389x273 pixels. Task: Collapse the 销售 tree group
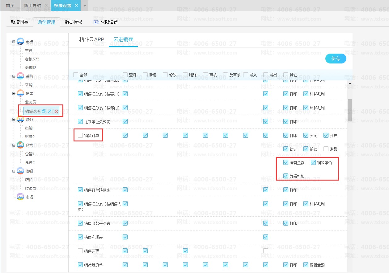[x=14, y=93]
